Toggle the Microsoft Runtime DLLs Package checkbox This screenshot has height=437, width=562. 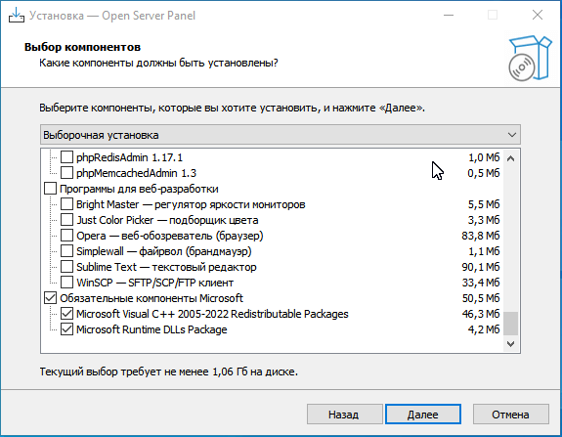tap(66, 329)
